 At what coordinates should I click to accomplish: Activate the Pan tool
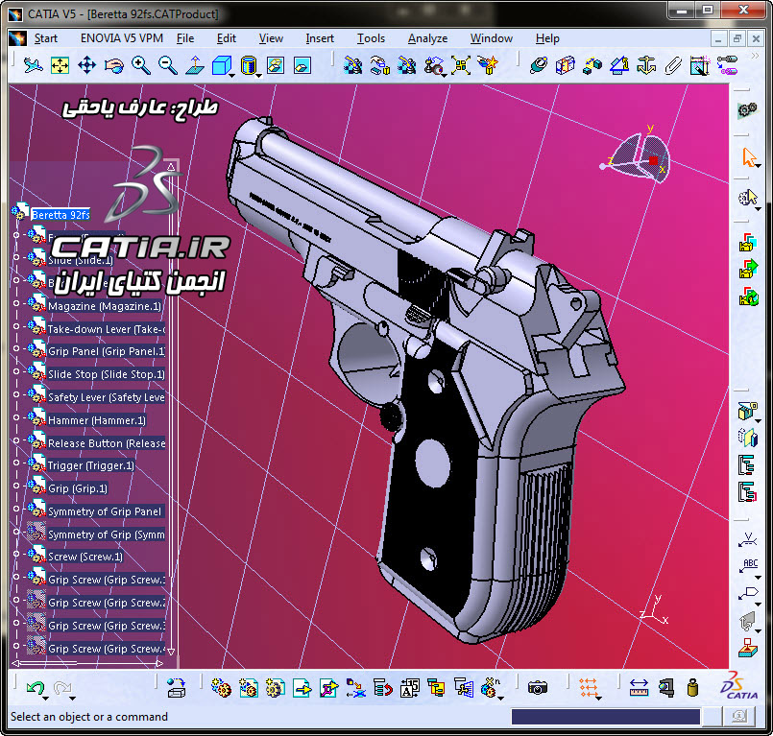click(x=86, y=65)
